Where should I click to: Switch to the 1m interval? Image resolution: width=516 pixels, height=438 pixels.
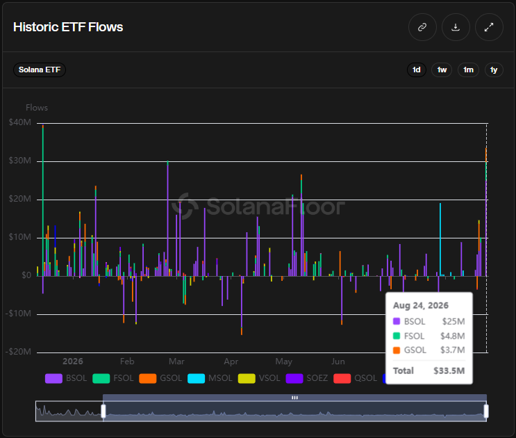[468, 70]
